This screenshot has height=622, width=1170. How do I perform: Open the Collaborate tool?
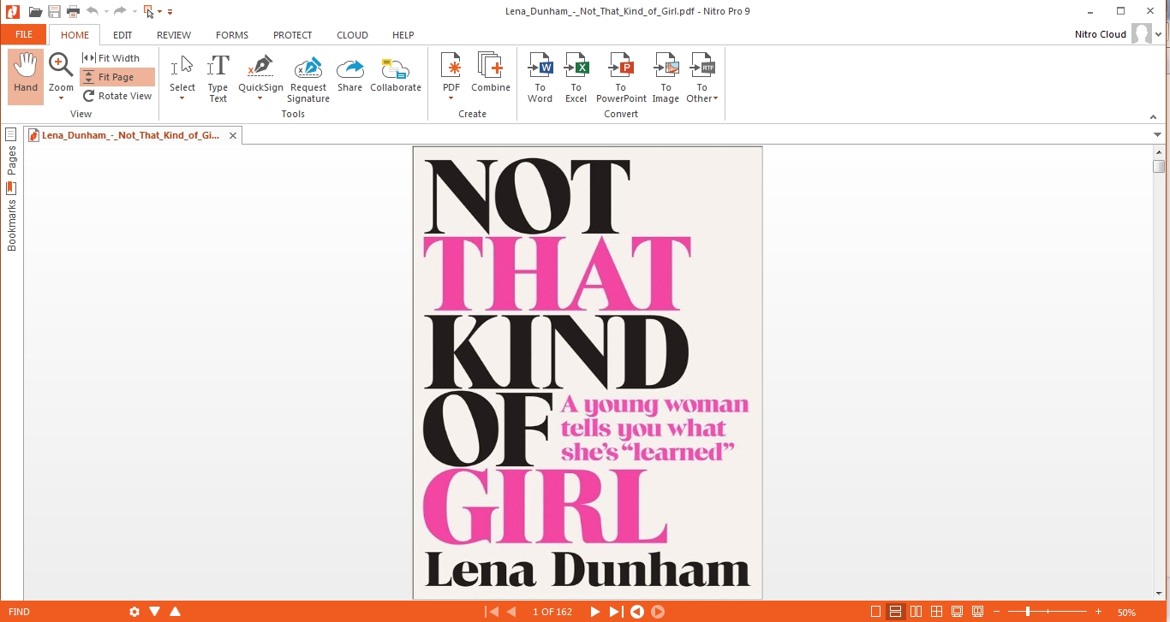click(x=396, y=74)
